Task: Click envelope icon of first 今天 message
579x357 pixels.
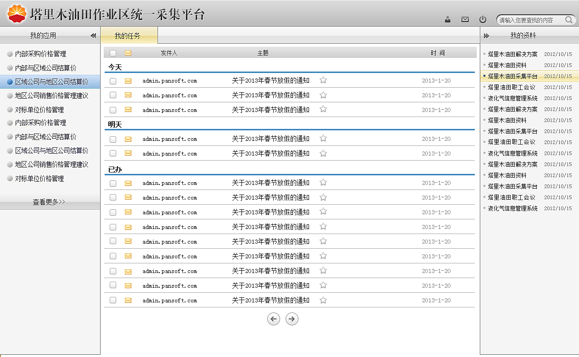Action: [x=128, y=81]
